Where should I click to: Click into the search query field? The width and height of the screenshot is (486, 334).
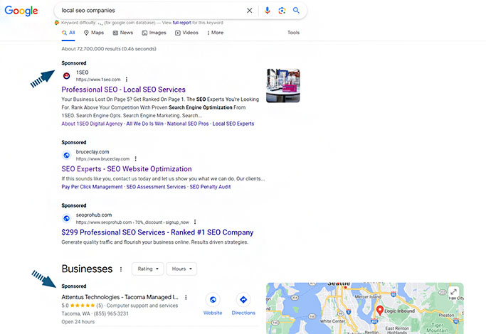click(152, 11)
